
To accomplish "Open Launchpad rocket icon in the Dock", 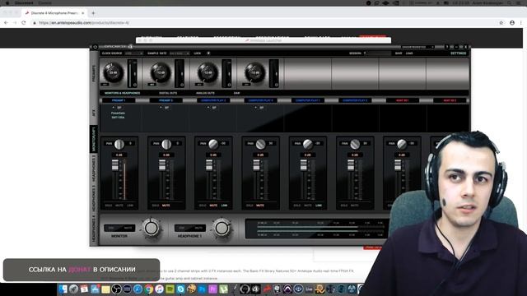I will (x=73, y=289).
